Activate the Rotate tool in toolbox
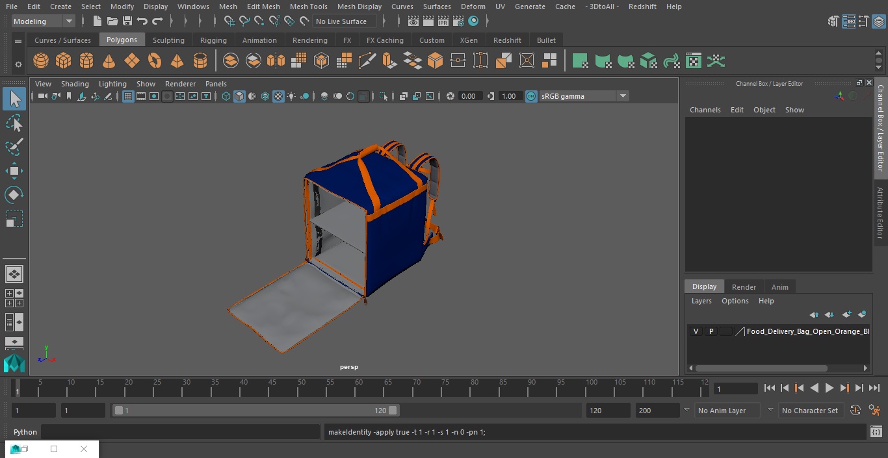Image resolution: width=888 pixels, height=458 pixels. coord(14,195)
